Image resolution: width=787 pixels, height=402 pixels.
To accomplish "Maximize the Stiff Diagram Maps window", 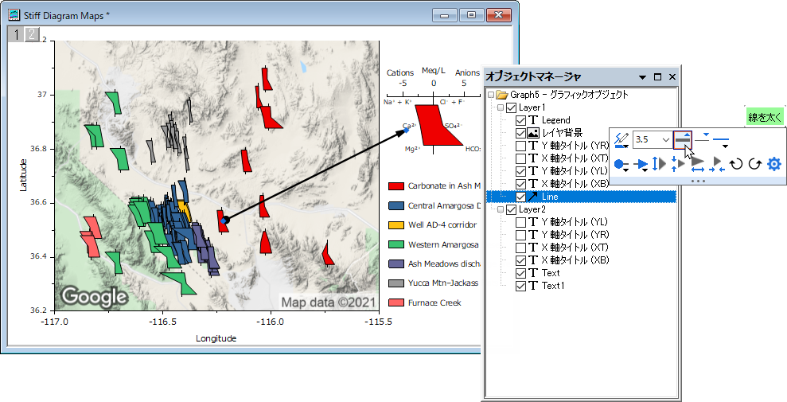I will [x=471, y=16].
